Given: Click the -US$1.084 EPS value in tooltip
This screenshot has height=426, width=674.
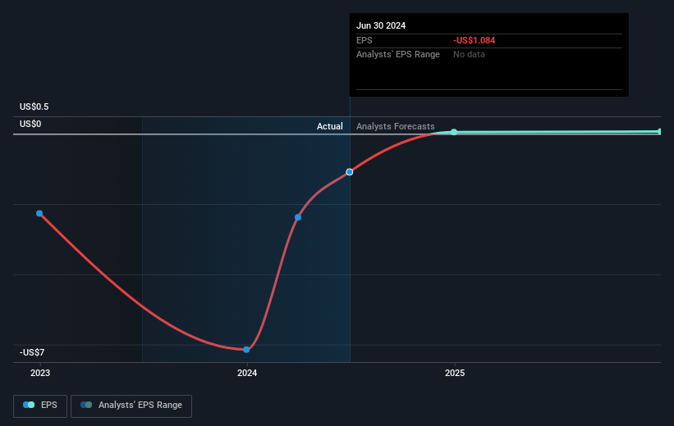Looking at the screenshot, I should [475, 40].
